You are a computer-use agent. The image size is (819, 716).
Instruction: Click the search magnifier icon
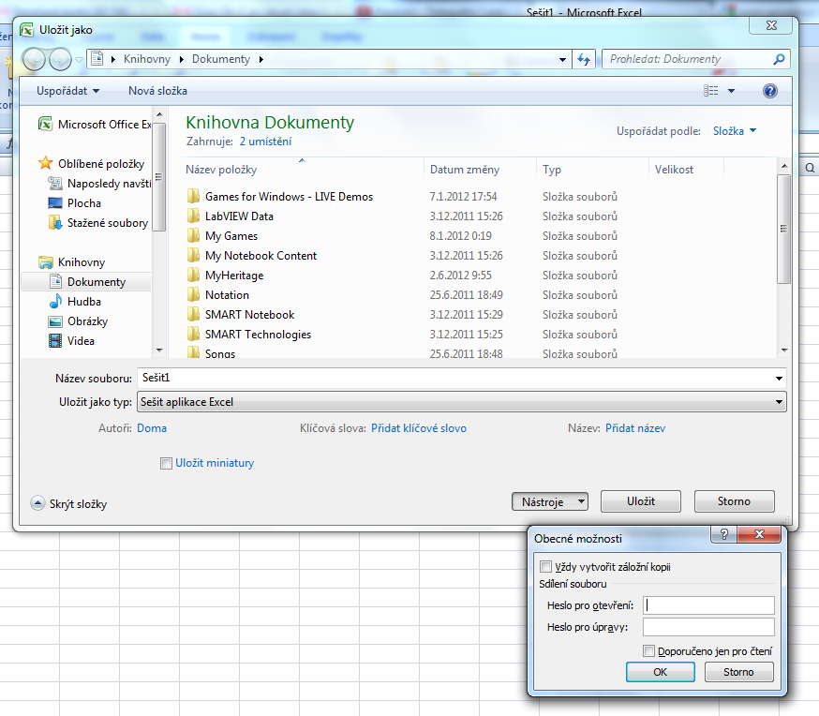779,60
